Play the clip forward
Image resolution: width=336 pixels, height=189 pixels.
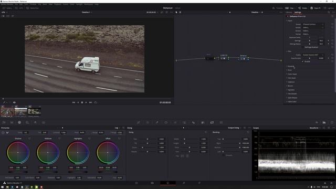click(x=86, y=102)
